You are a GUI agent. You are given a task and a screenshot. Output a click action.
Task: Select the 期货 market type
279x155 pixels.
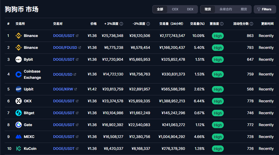click(244, 9)
